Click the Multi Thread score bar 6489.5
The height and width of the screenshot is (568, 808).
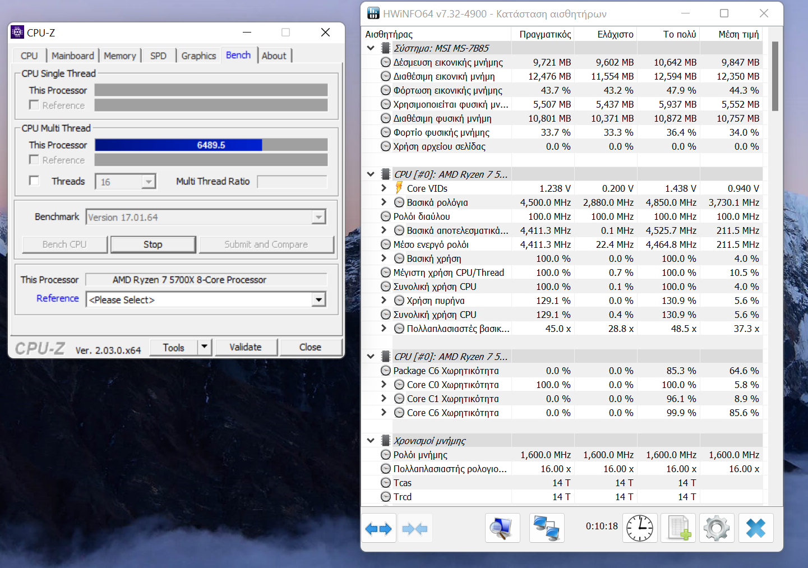211,145
